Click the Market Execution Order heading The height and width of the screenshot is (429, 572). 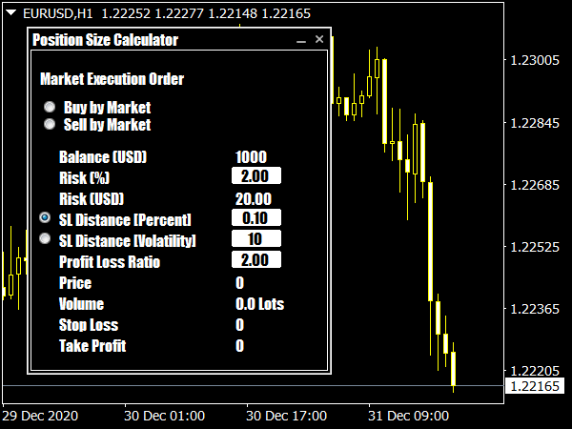(112, 79)
